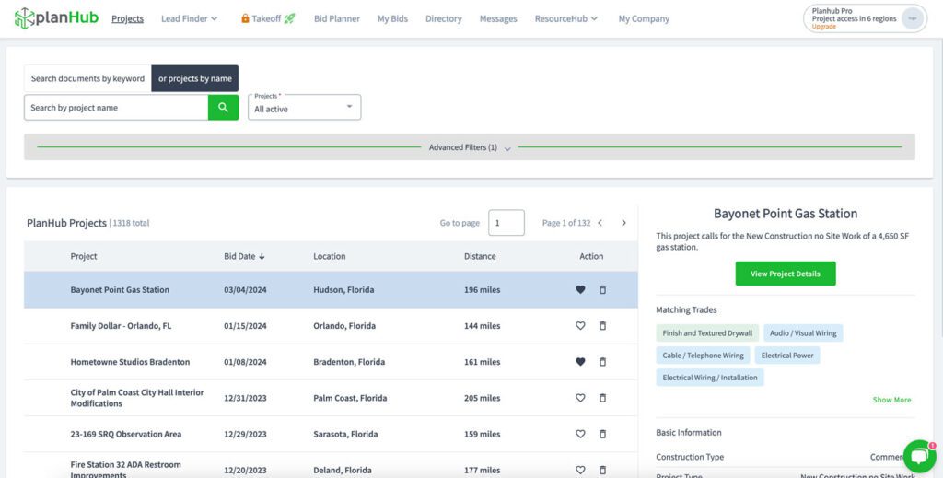Select City of Palm Coast City Hall project
Image resolution: width=943 pixels, height=478 pixels.
137,398
